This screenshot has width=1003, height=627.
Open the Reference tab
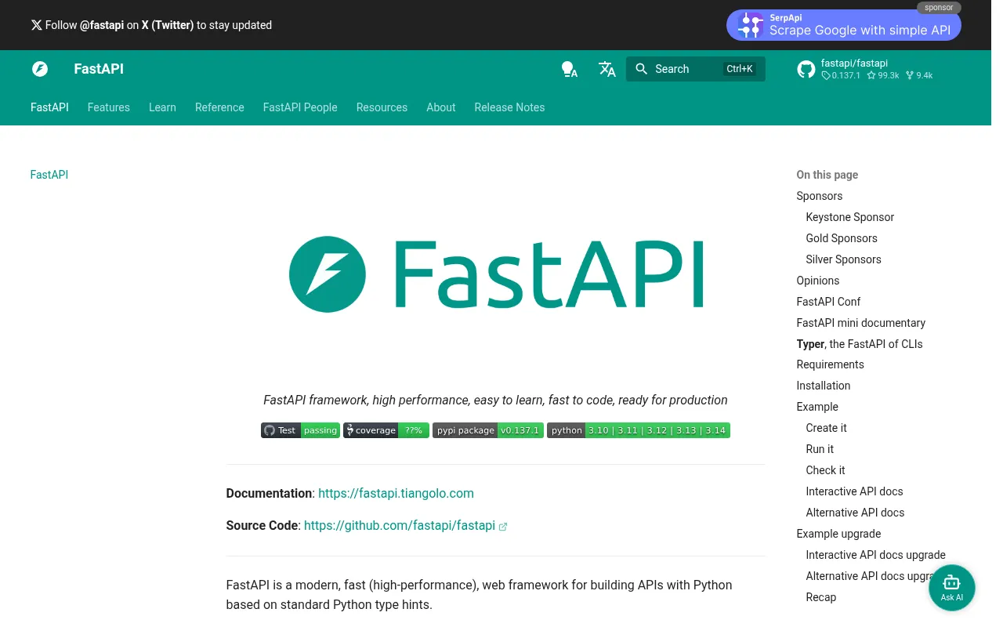tap(219, 107)
